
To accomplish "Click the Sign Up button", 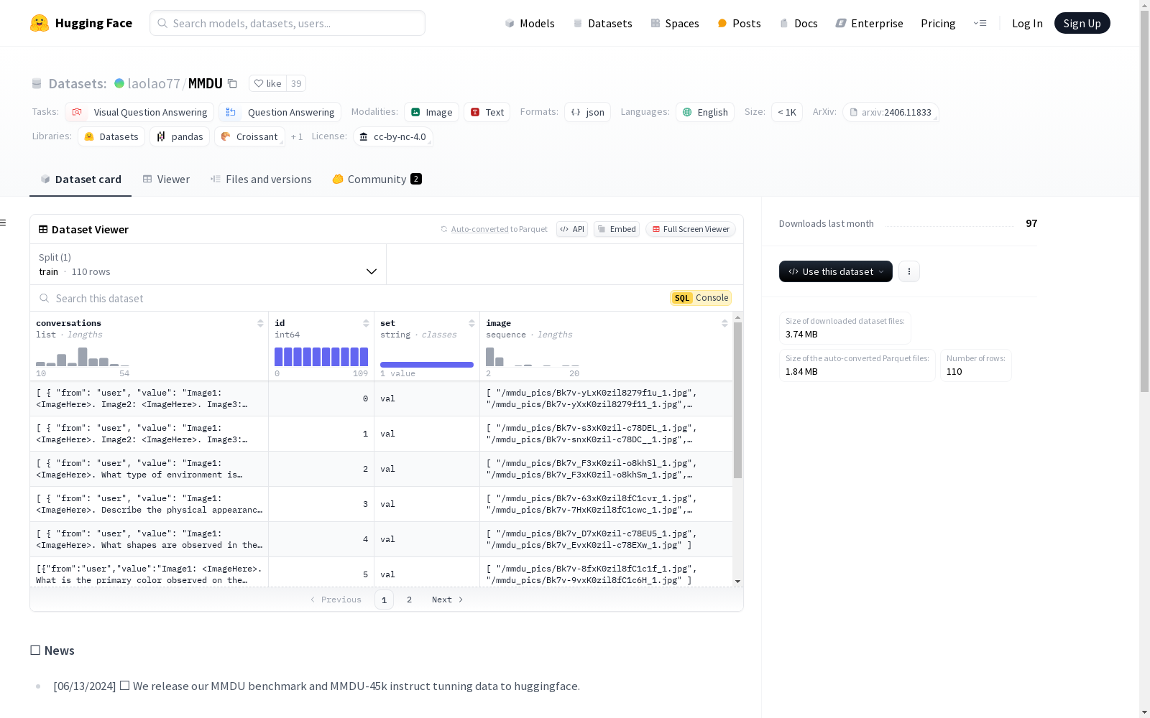I will pyautogui.click(x=1082, y=23).
